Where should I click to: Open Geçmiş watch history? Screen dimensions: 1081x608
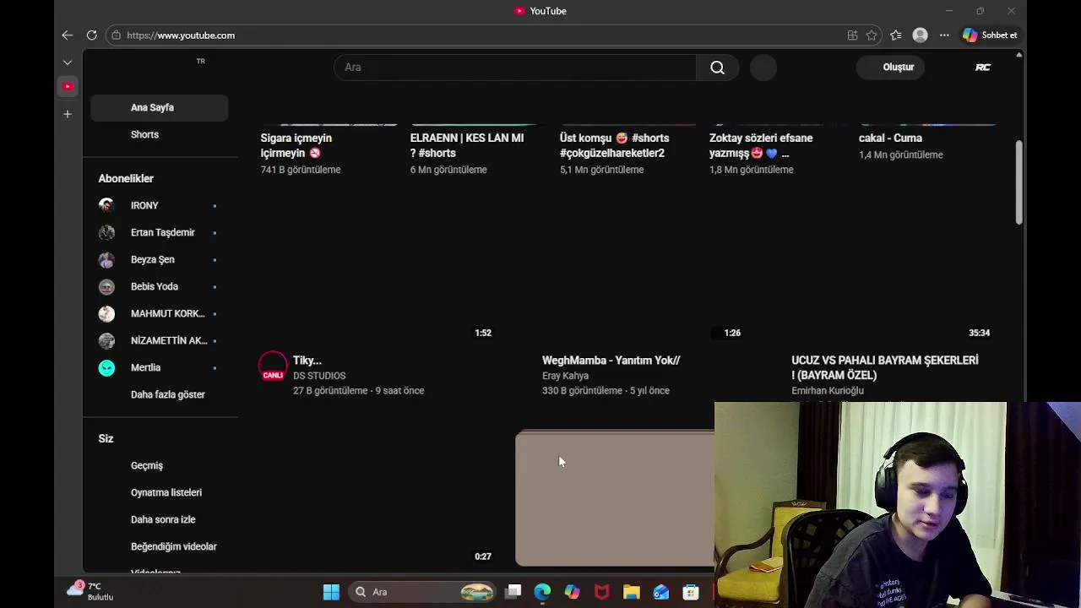click(159, 465)
